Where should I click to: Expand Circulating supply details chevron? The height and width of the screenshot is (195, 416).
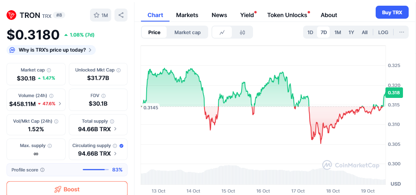coord(115,154)
